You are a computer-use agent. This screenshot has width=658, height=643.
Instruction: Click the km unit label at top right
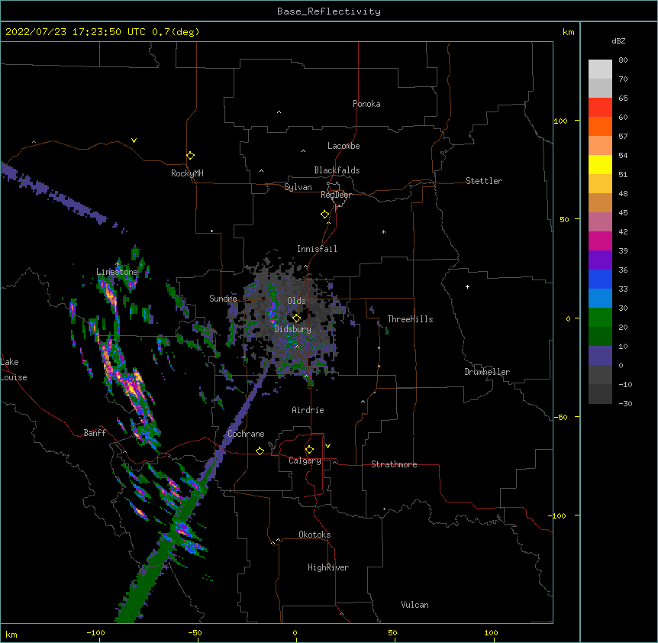[568, 32]
